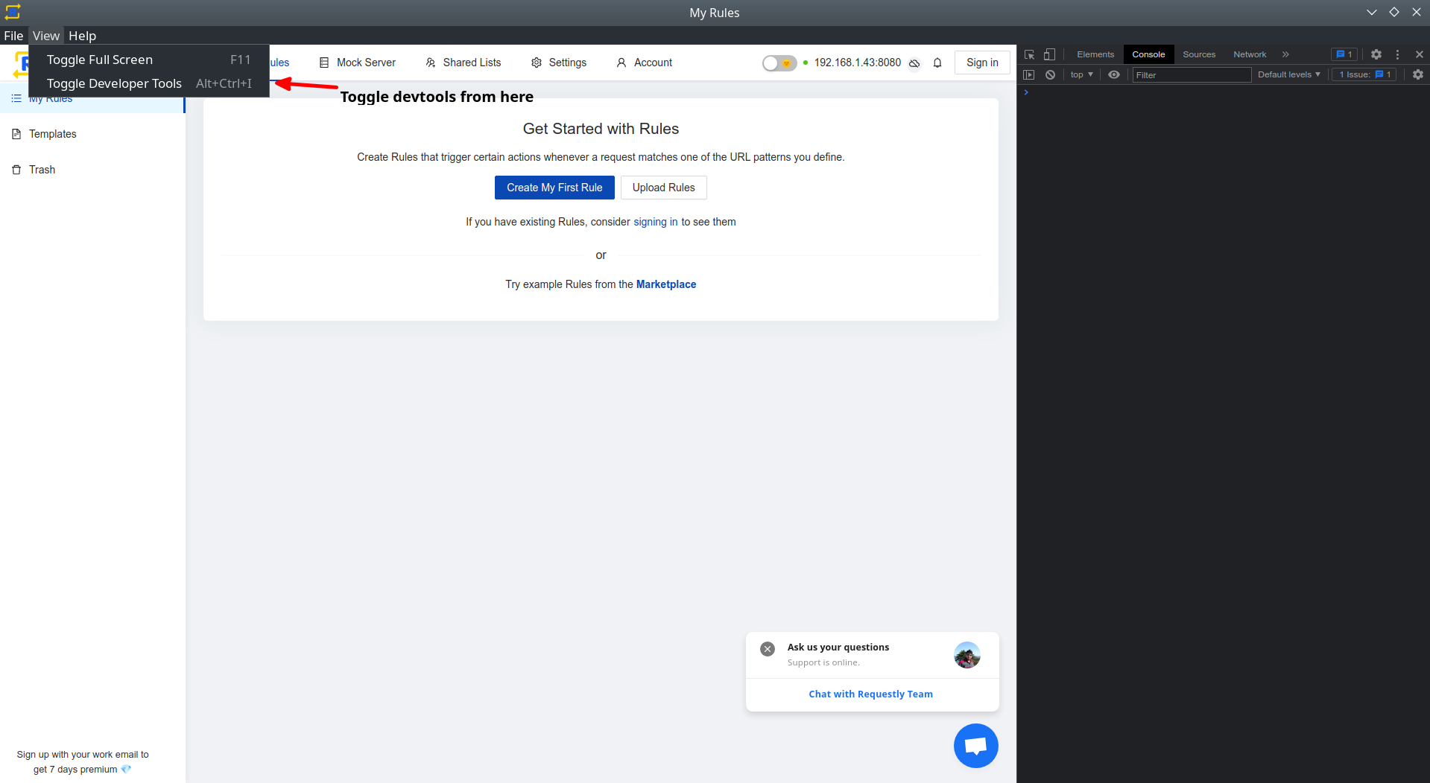1430x783 pixels.
Task: Click the Templates file icon
Action: click(x=16, y=134)
